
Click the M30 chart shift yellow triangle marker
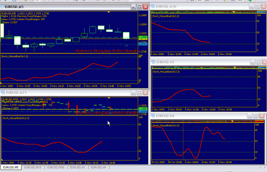coord(234,12)
